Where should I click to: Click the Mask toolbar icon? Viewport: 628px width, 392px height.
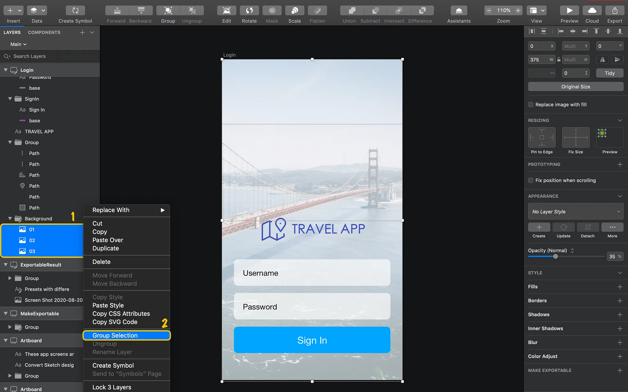pyautogui.click(x=272, y=11)
